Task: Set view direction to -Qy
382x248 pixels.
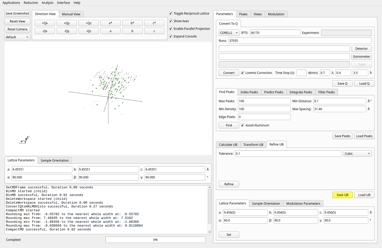Action: (x=67, y=31)
